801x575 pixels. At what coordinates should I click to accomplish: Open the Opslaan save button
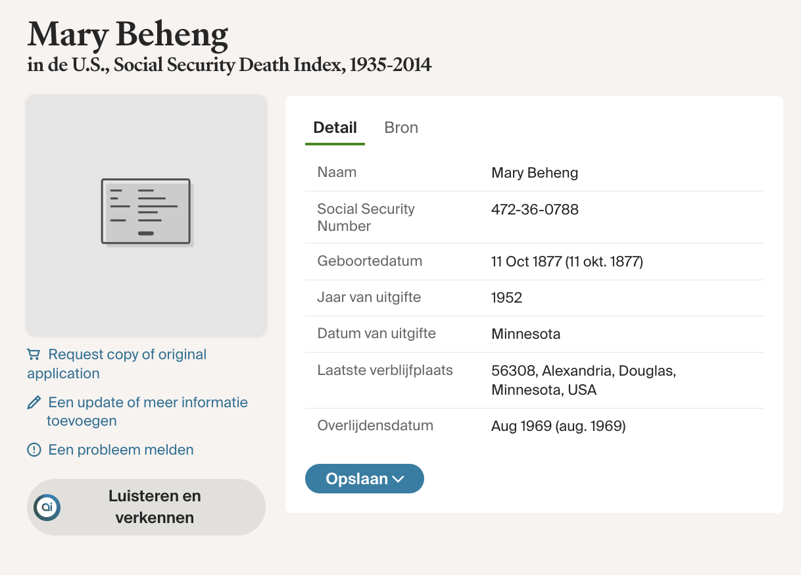[357, 479]
